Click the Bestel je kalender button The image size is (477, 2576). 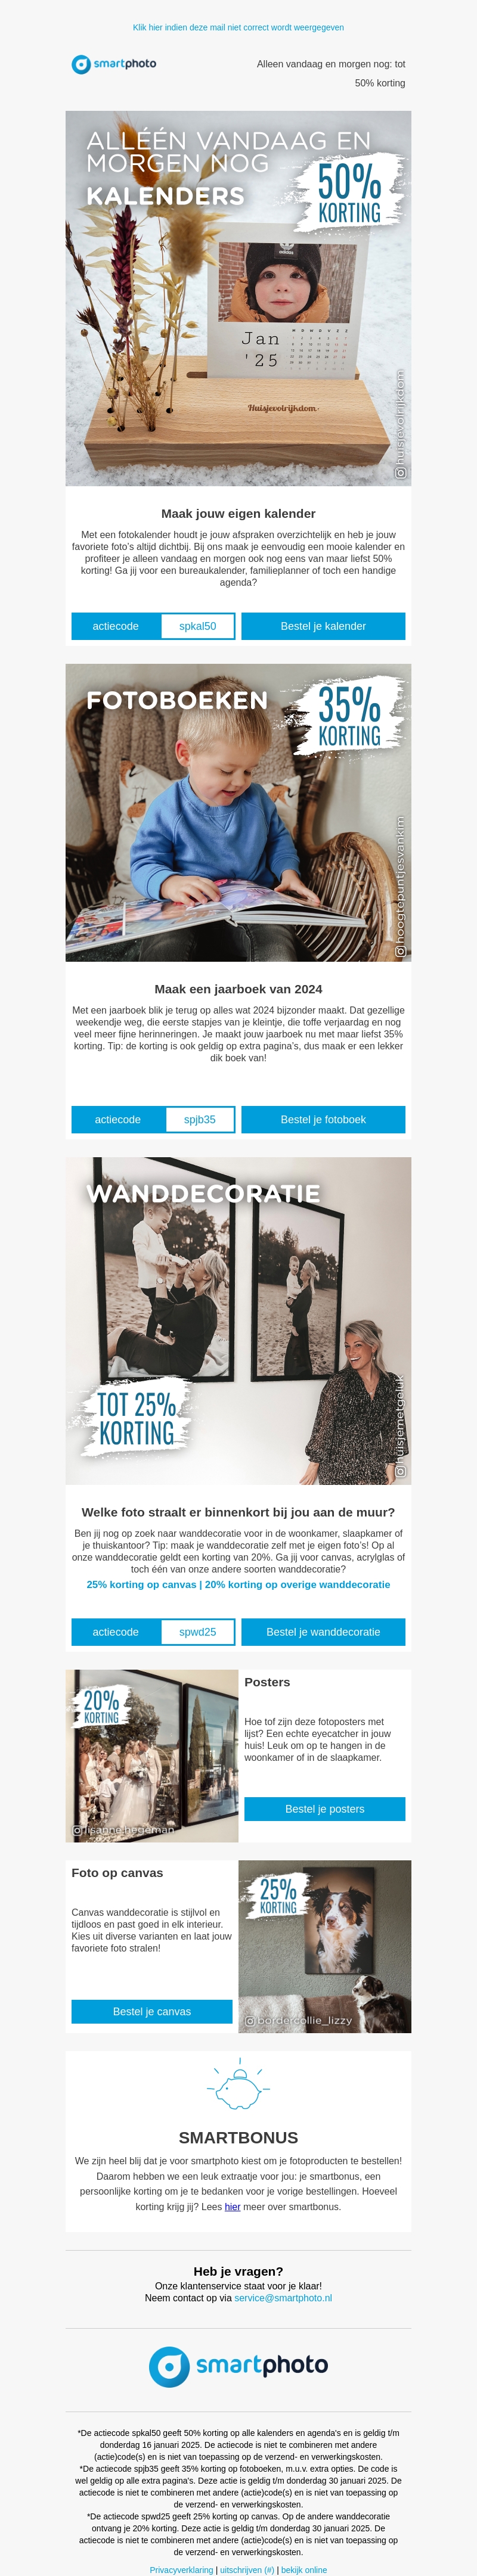[x=323, y=626]
